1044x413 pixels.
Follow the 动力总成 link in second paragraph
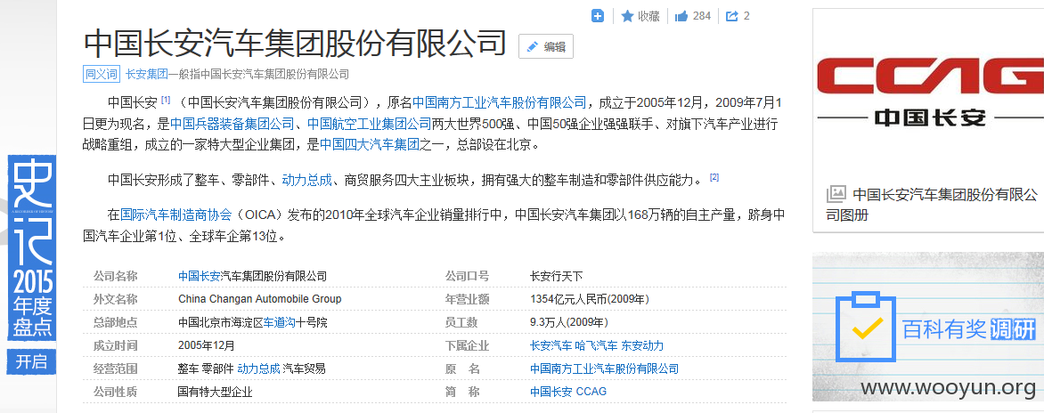pos(306,180)
